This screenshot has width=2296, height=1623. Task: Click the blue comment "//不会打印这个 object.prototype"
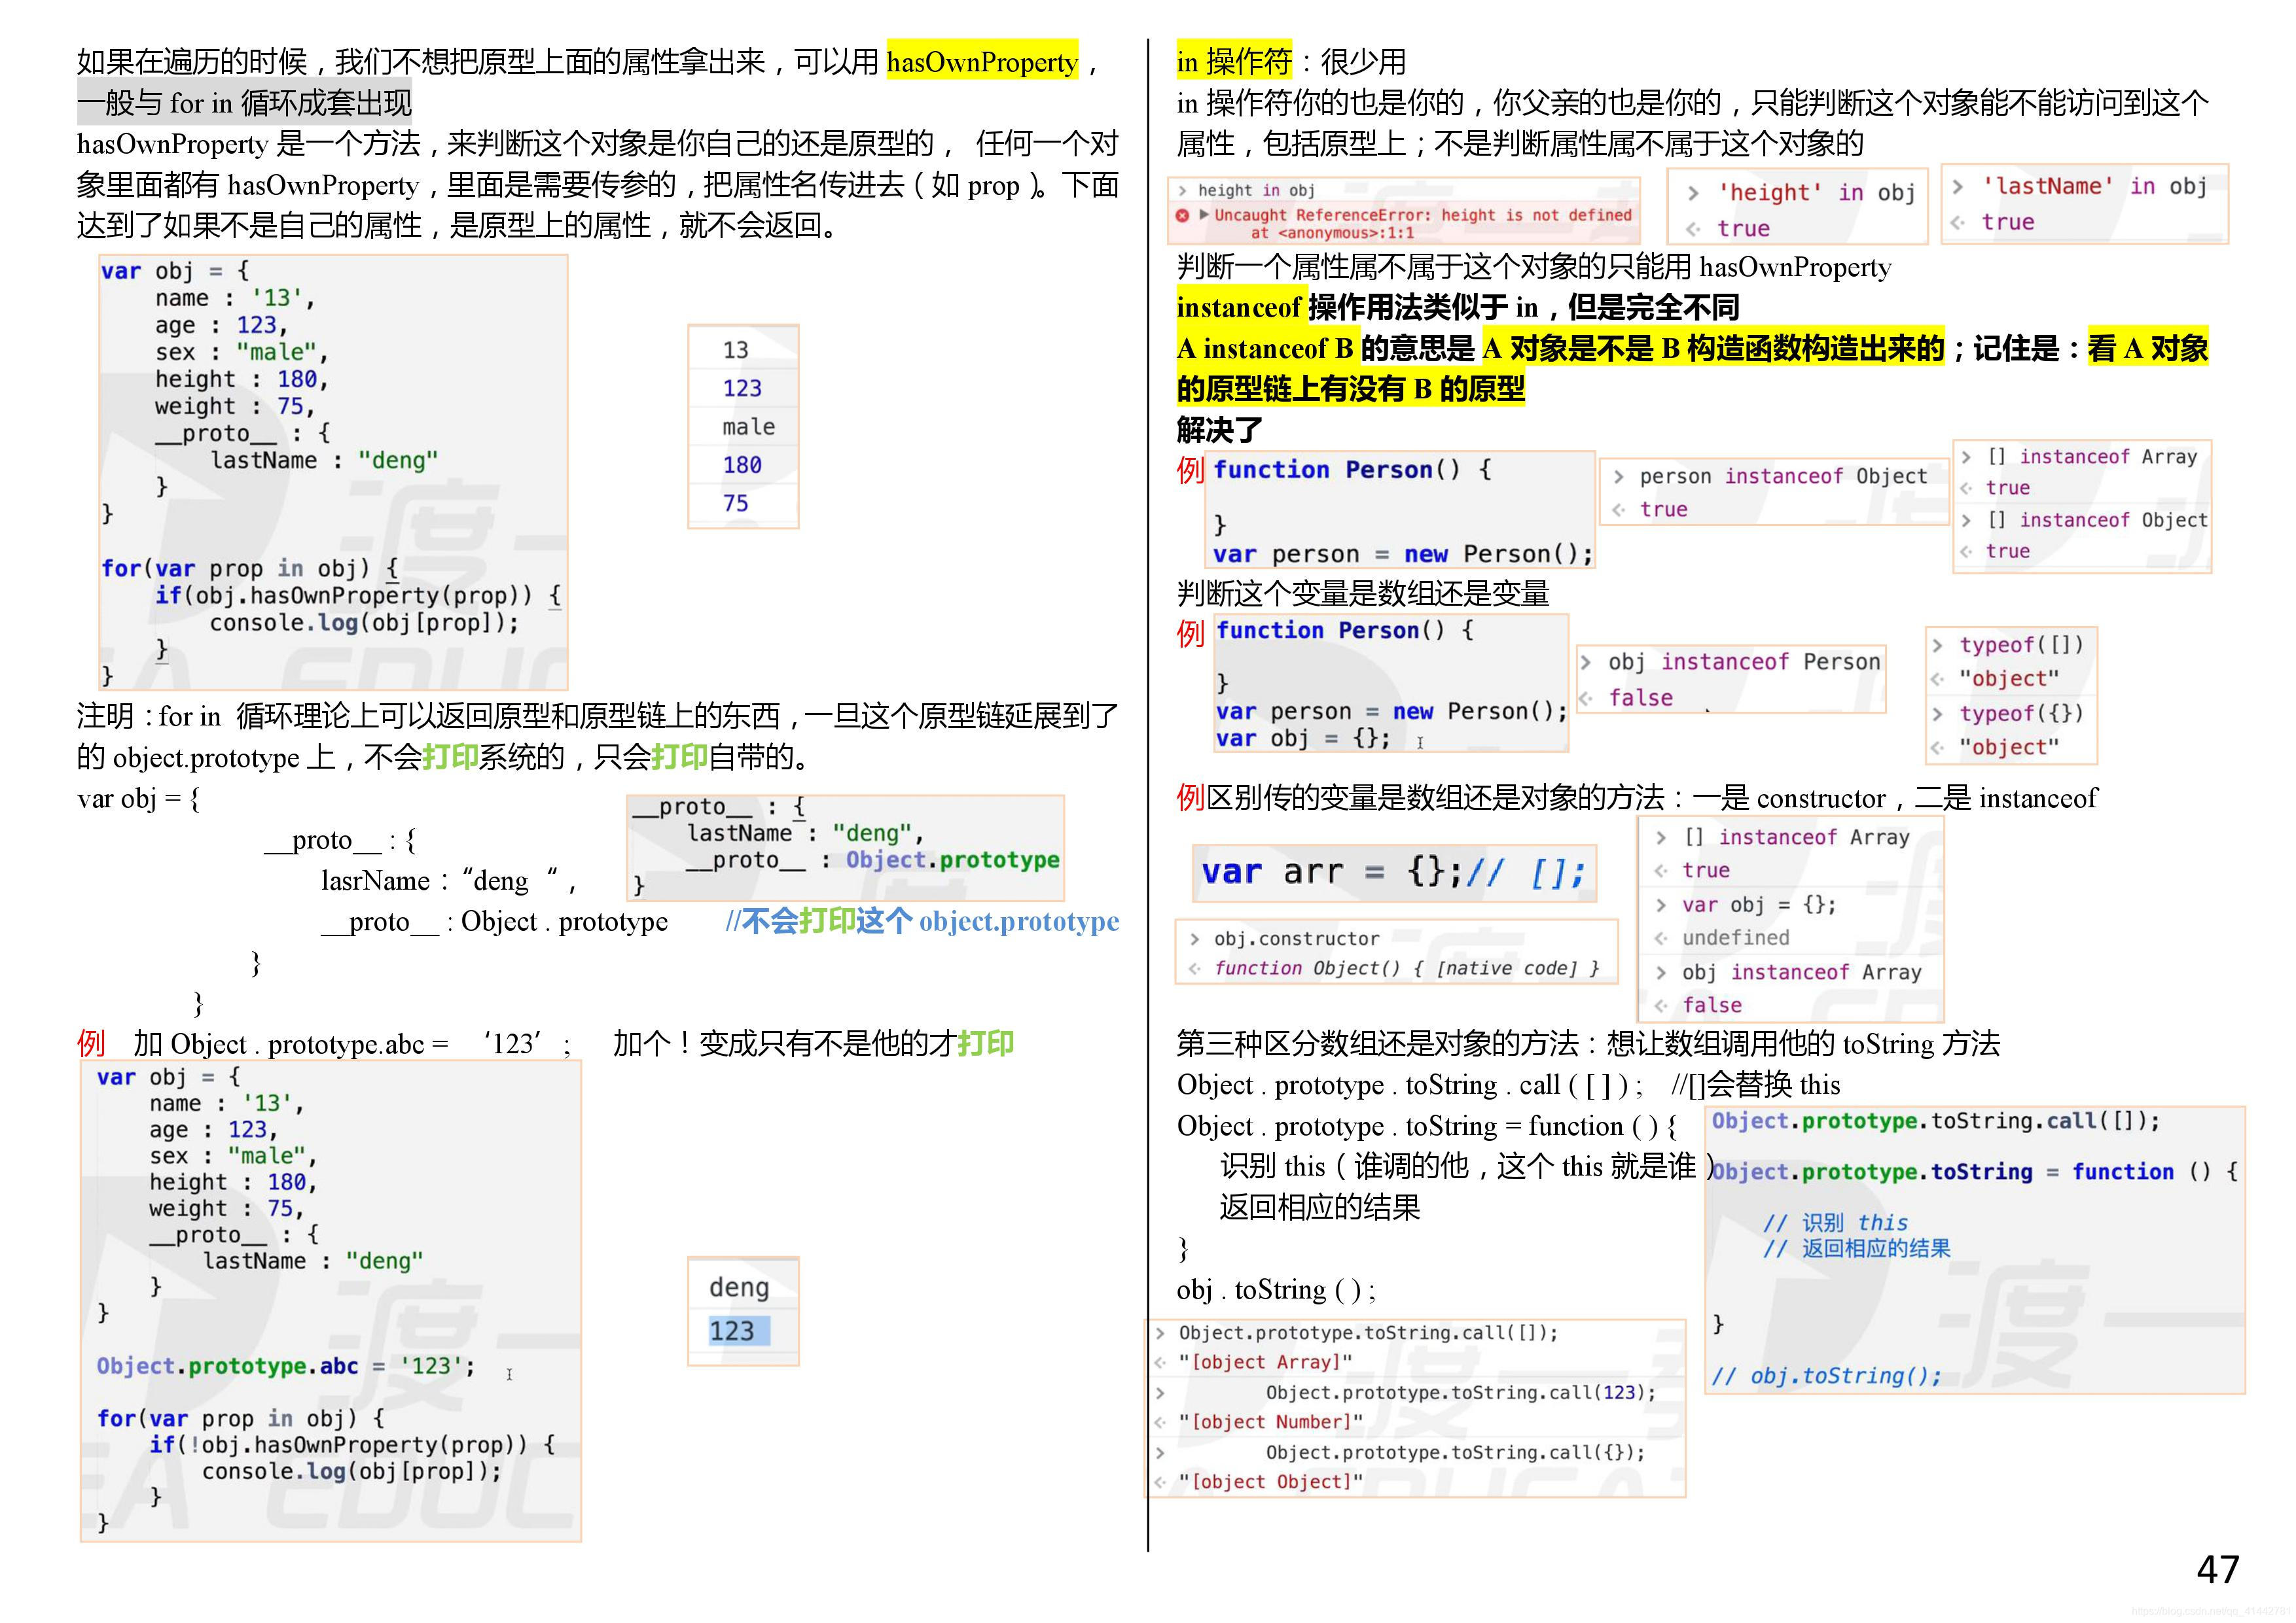[x=922, y=922]
